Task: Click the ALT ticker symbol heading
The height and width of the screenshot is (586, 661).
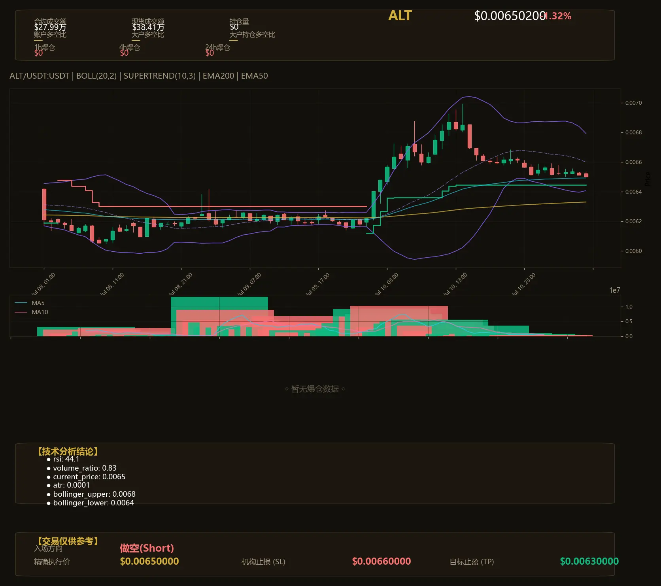Action: 400,16
